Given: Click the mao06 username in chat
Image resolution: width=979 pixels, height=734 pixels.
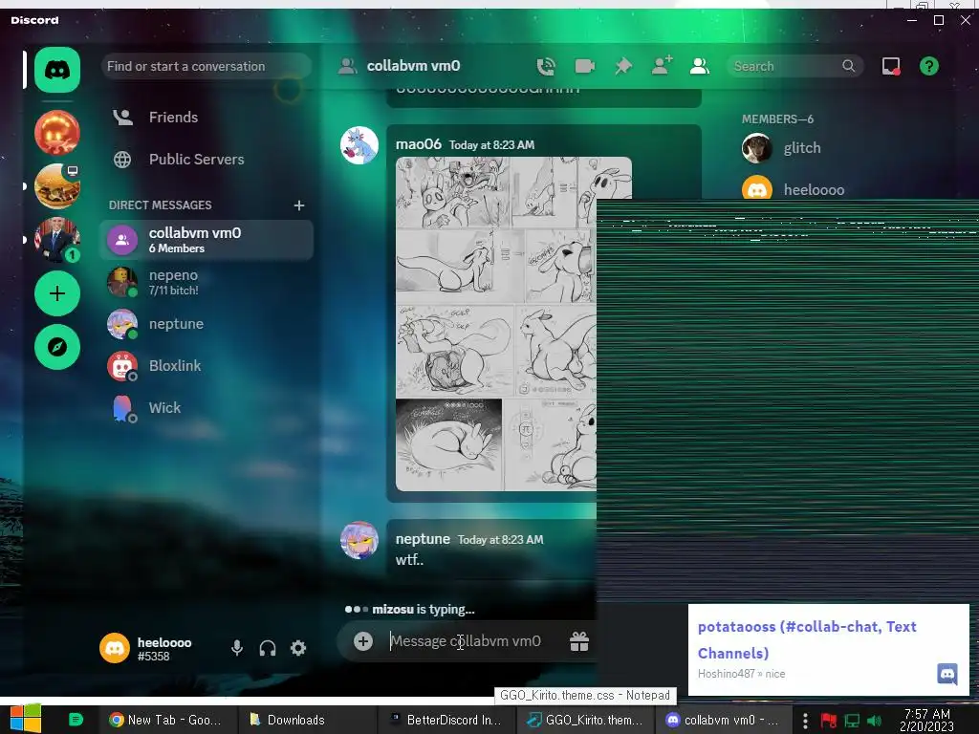Looking at the screenshot, I should (419, 144).
